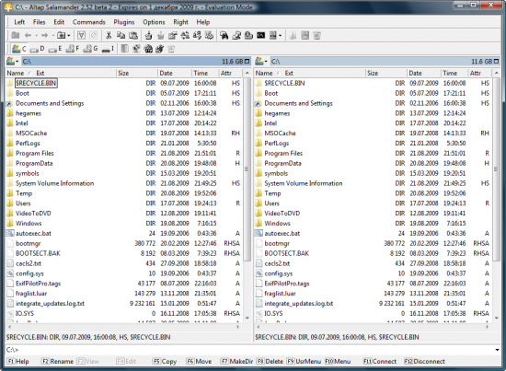Open the Views dropdown arrow in toolbar
Viewport: 506px width, 371px height.
(280, 36)
